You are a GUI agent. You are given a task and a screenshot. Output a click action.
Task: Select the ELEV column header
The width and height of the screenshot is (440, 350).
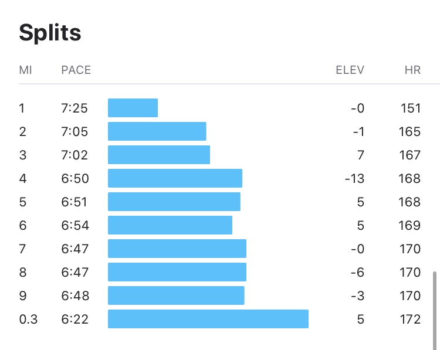pyautogui.click(x=350, y=70)
